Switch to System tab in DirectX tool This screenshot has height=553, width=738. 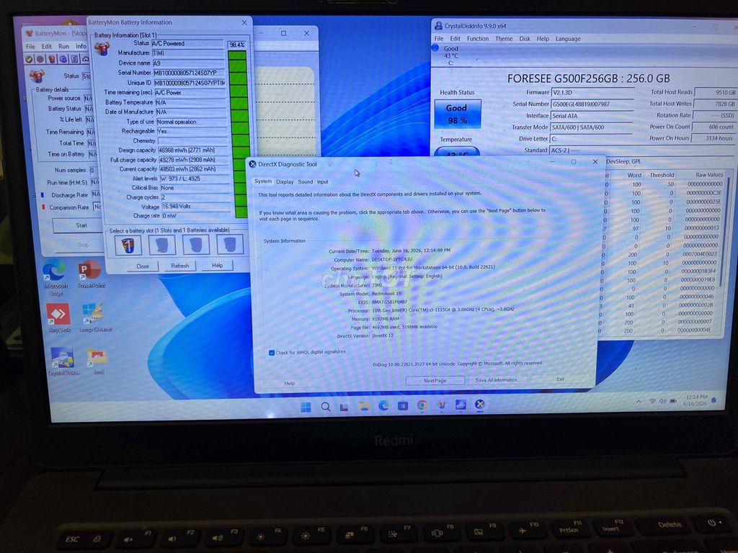pos(262,181)
